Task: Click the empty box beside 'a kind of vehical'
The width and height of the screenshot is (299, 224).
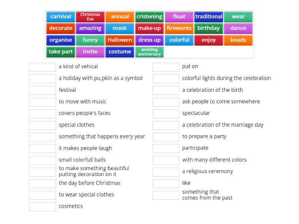Action: [43, 67]
